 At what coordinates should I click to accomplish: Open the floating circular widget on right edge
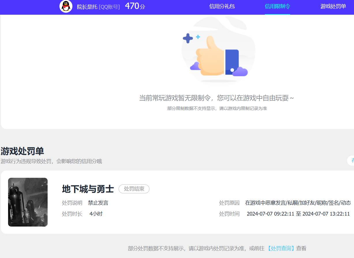point(352,161)
